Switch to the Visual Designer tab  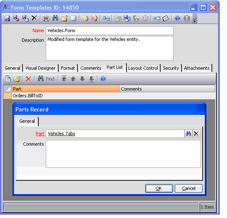click(x=40, y=68)
